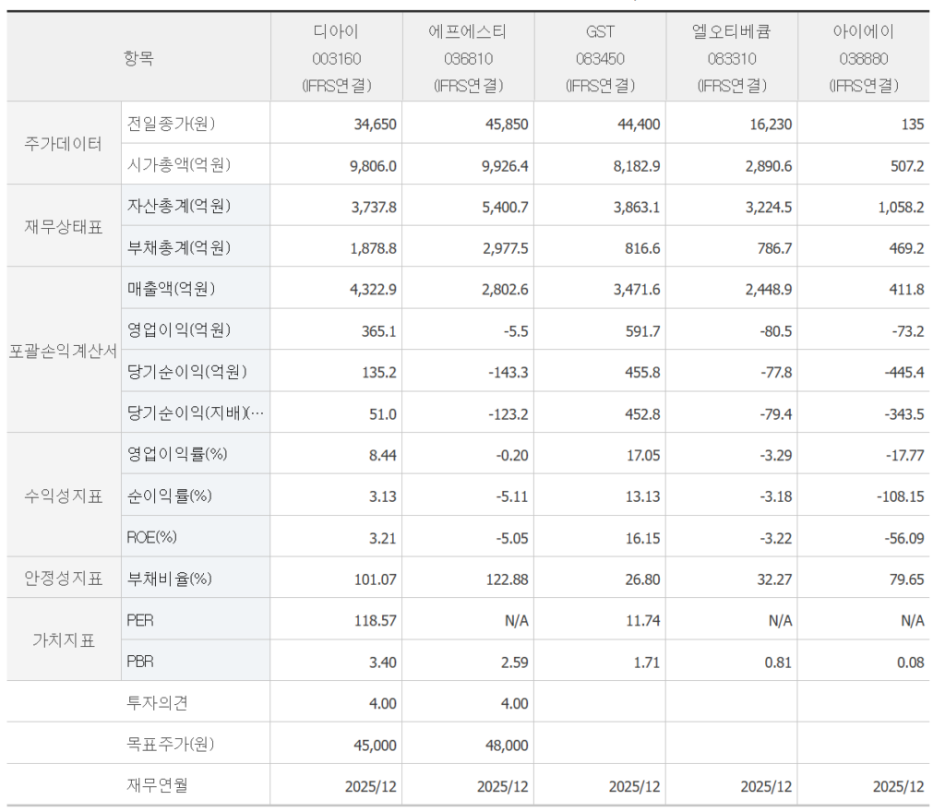Viewport: 945px width, 812px height.
Task: Click the 591.7 operating profit value
Action: tap(642, 331)
